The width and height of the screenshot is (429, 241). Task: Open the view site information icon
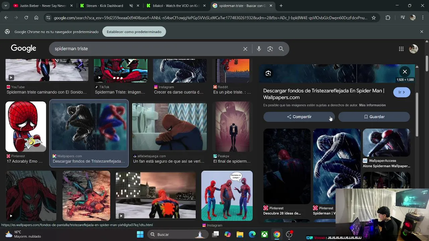(48, 18)
